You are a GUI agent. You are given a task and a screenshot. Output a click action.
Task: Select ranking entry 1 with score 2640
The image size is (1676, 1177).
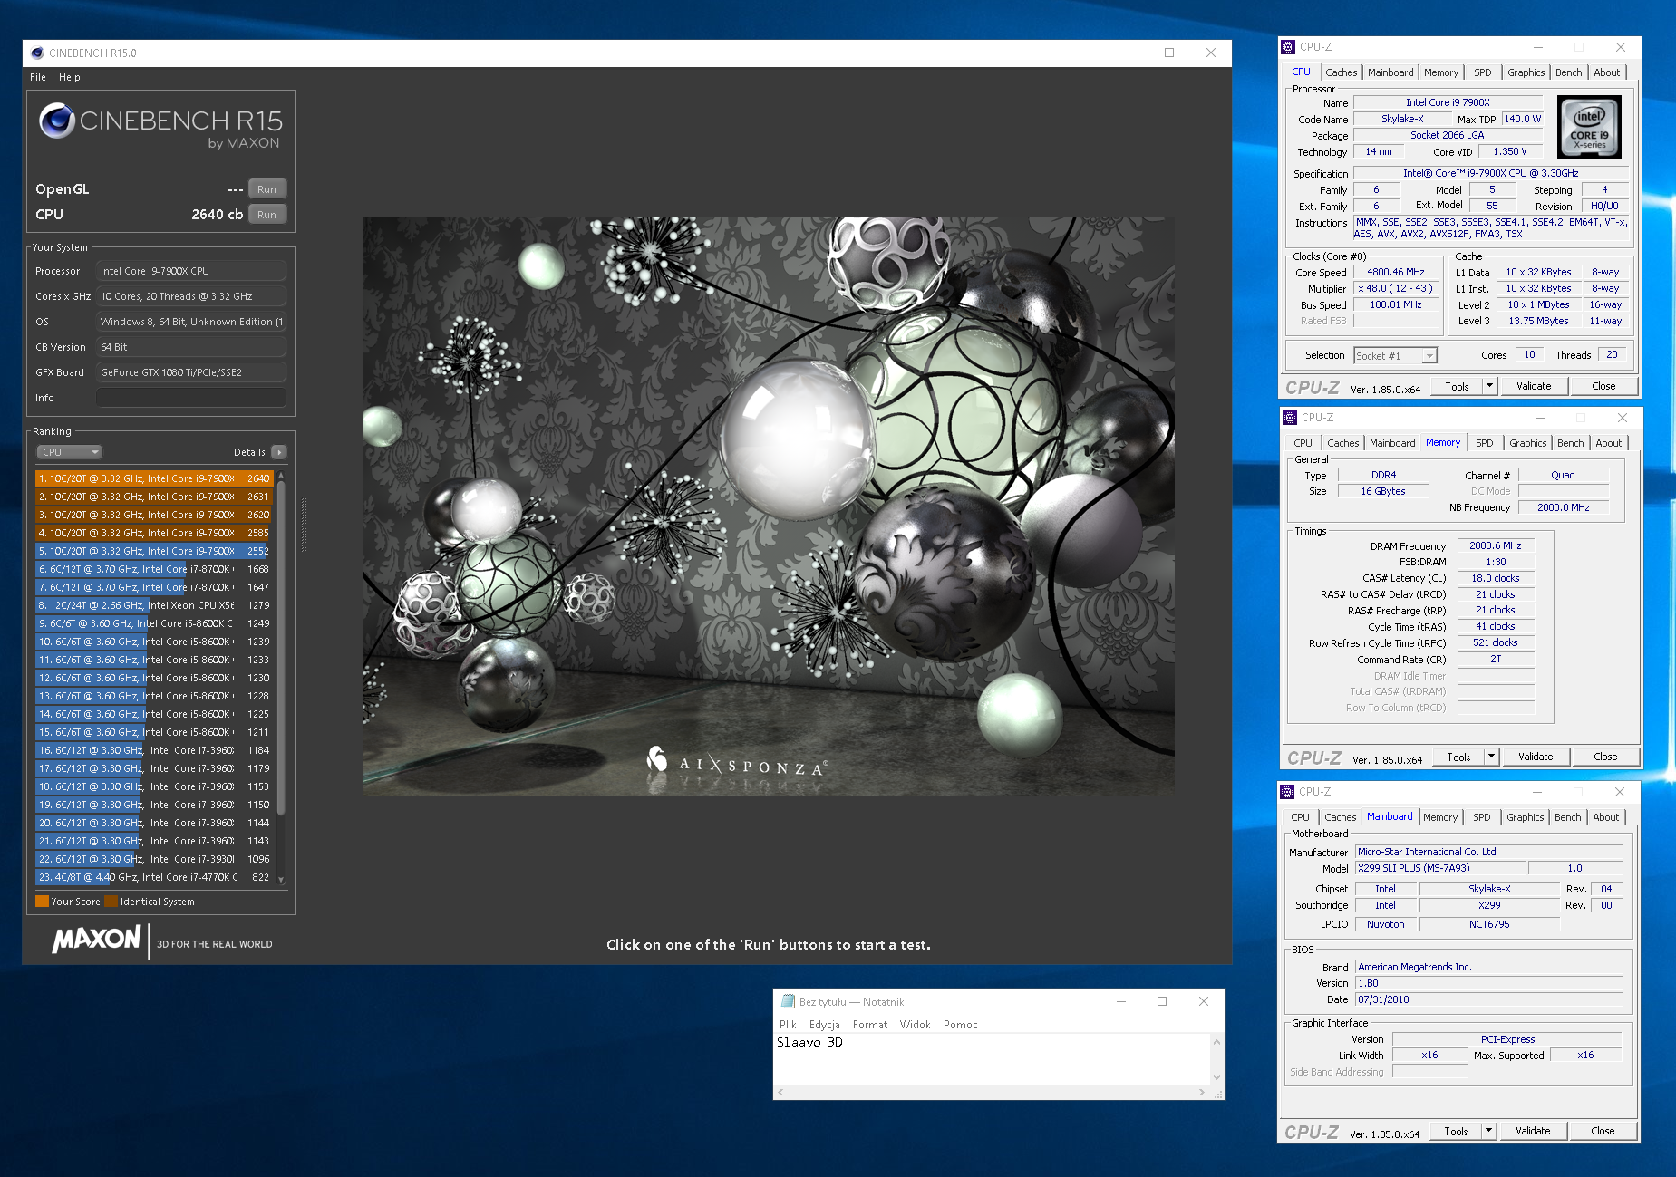(154, 478)
